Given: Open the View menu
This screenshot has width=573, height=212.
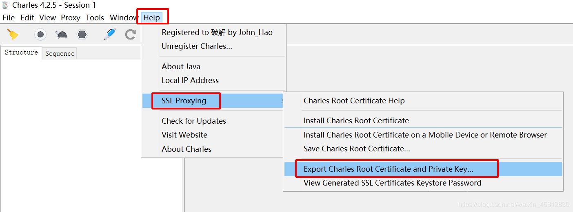Looking at the screenshot, I should 47,17.
